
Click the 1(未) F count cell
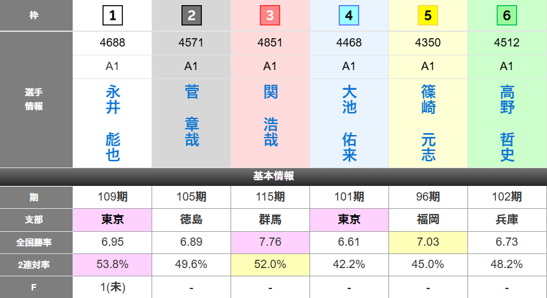tap(113, 287)
